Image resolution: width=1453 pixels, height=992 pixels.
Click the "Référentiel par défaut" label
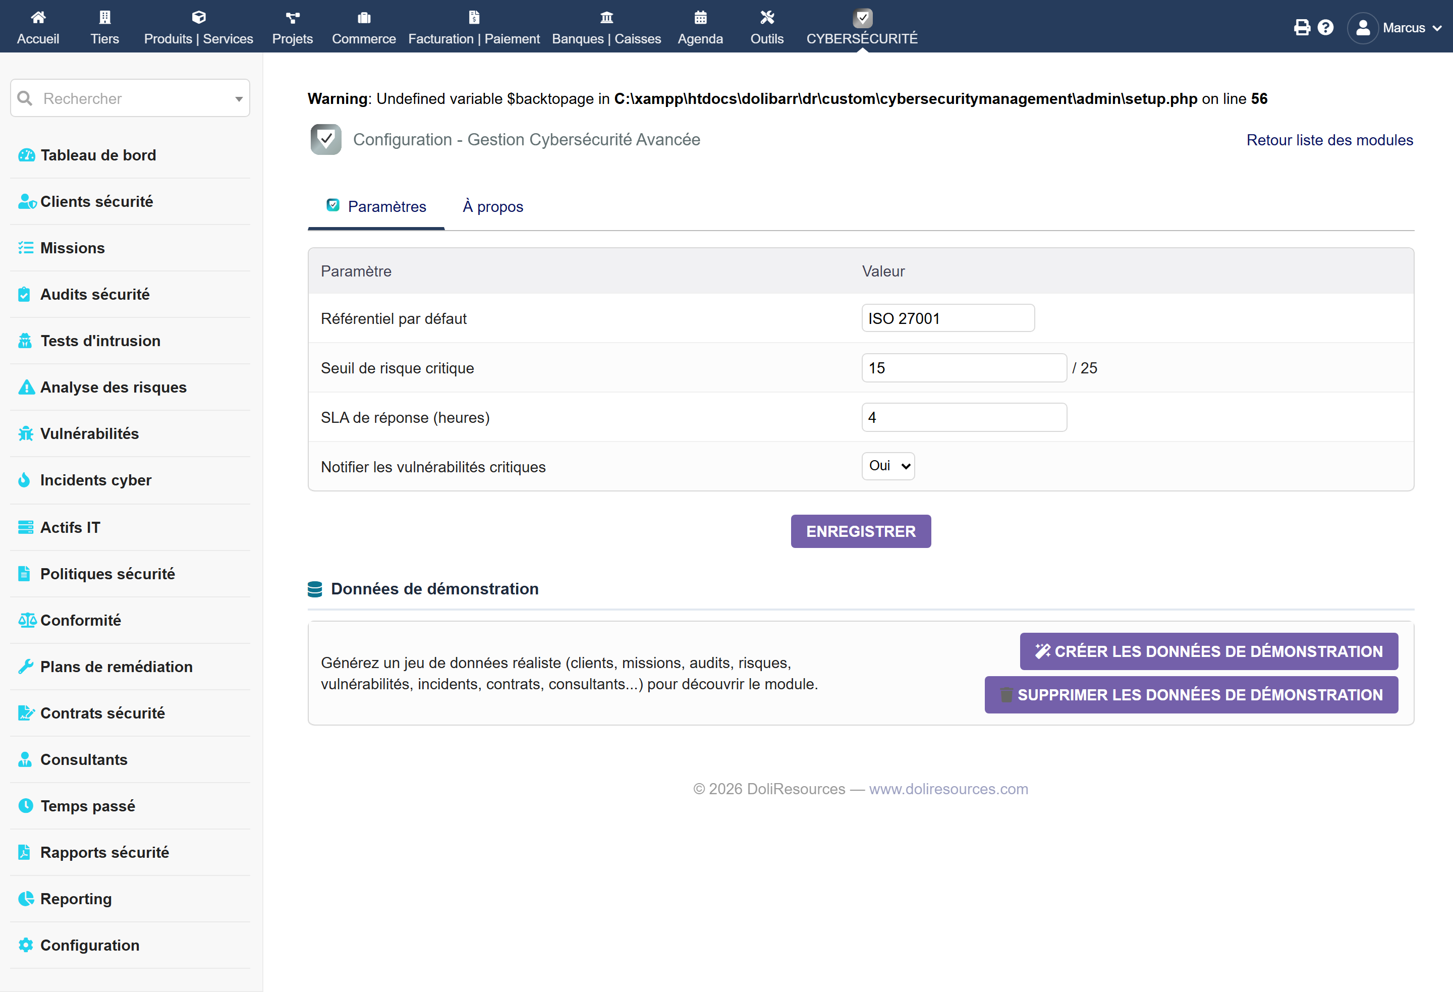pos(394,319)
